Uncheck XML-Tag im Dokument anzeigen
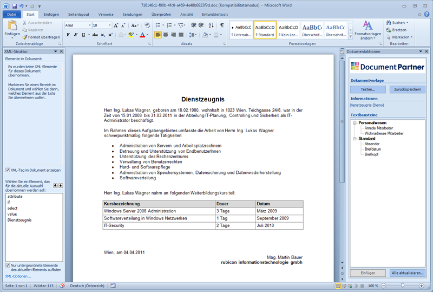The image size is (433, 292). pos(8,170)
